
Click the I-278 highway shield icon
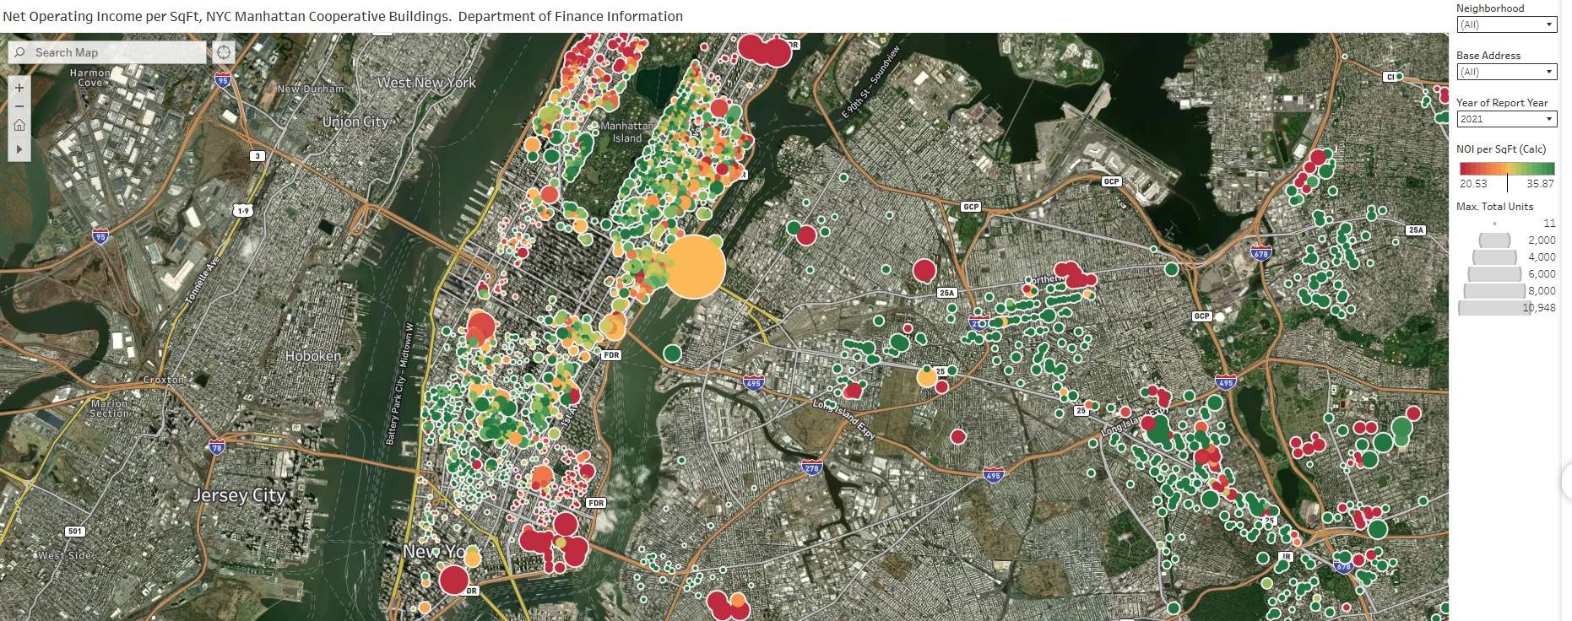point(811,467)
